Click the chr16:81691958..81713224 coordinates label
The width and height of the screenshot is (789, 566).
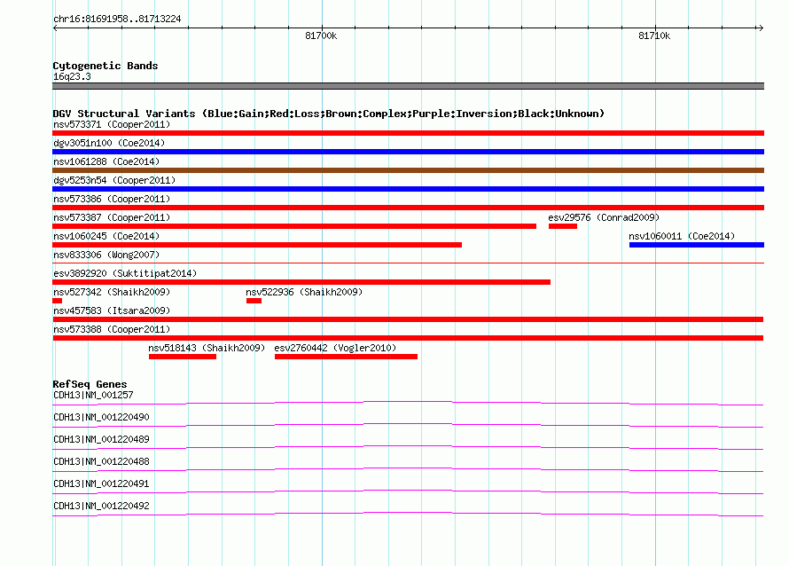click(x=117, y=19)
